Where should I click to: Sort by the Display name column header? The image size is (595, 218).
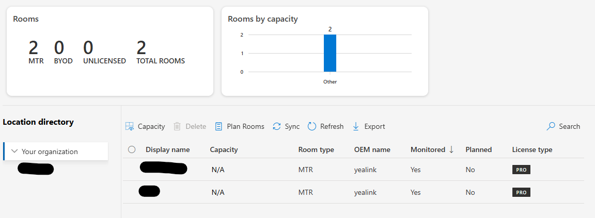(168, 149)
